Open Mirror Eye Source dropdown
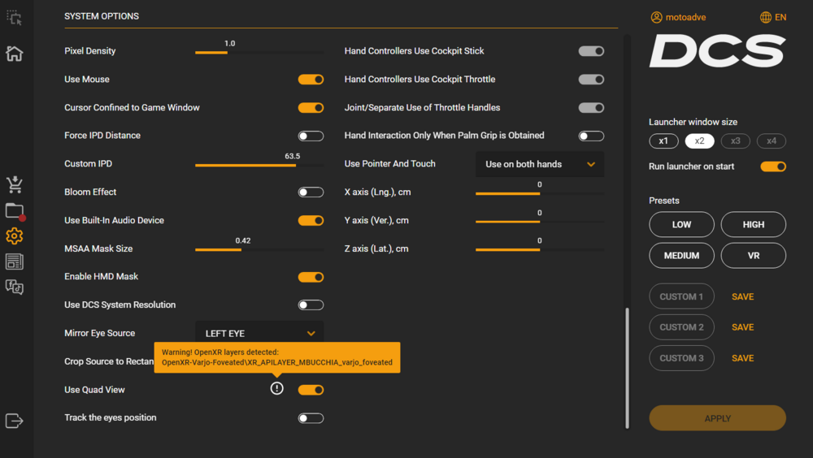This screenshot has height=458, width=813. click(259, 333)
